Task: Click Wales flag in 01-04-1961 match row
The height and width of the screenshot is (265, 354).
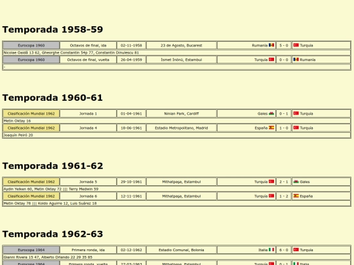Action: pyautogui.click(x=271, y=113)
